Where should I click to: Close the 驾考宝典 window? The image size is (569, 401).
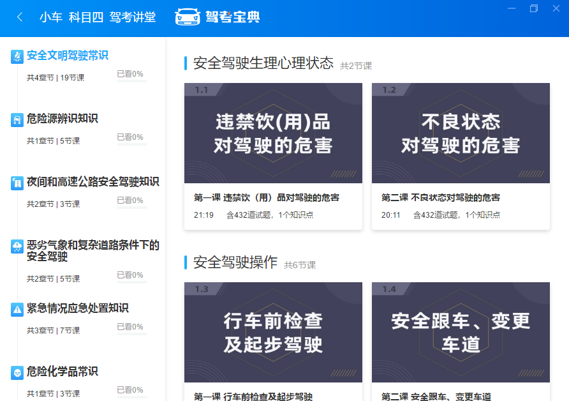point(556,8)
